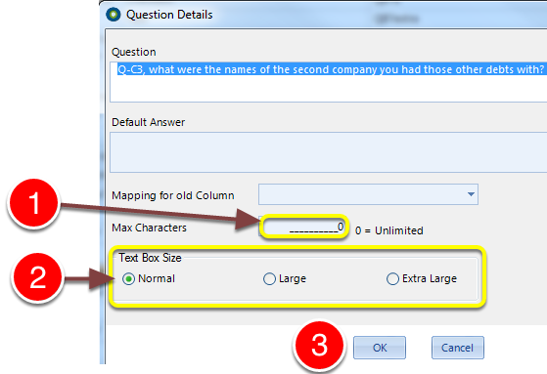Viewport: 547px width, 374px height.
Task: Click the '0 = Unlimited' hint text
Action: pos(389,230)
